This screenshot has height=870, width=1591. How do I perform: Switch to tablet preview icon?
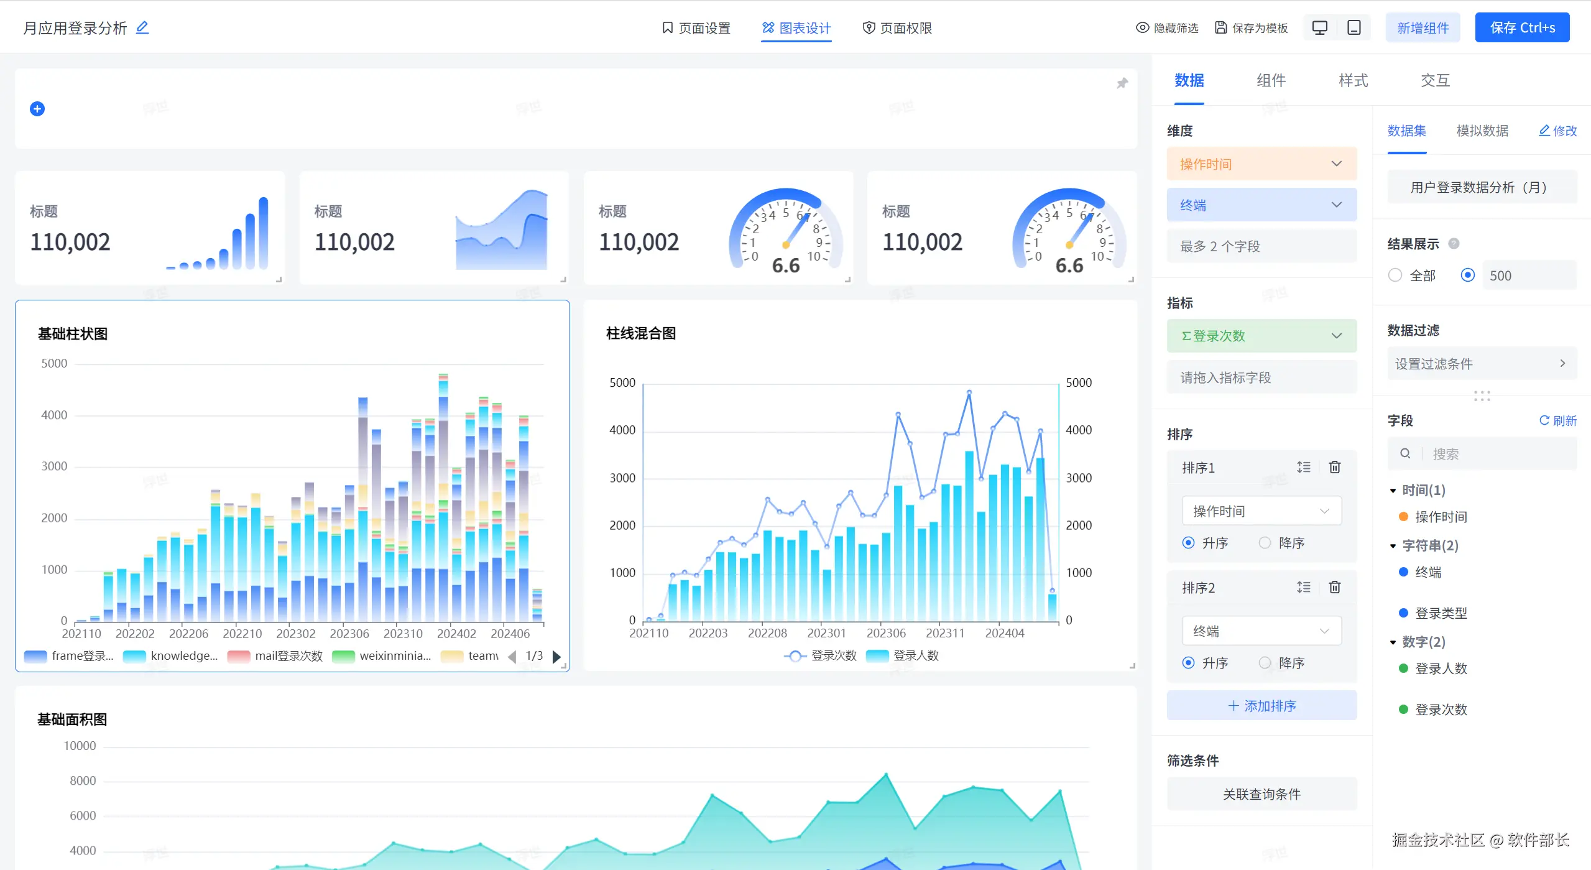point(1354,28)
